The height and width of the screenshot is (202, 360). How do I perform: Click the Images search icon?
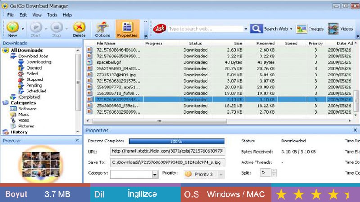(x=301, y=29)
